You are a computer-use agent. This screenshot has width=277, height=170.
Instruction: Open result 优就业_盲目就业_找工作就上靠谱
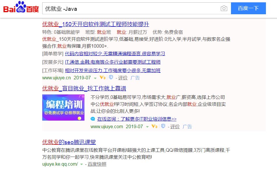coord(84,88)
